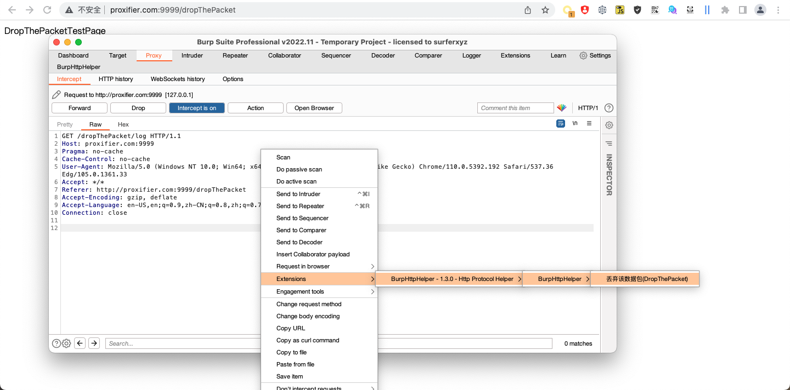Open the black shield checkmark extension
Screen dimensions: 790x390
coord(637,10)
